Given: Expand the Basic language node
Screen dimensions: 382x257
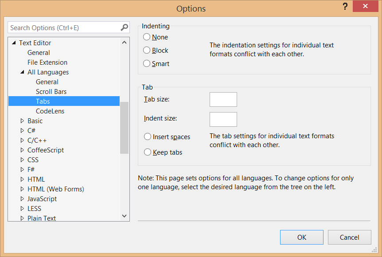Looking at the screenshot, I should click(x=23, y=121).
